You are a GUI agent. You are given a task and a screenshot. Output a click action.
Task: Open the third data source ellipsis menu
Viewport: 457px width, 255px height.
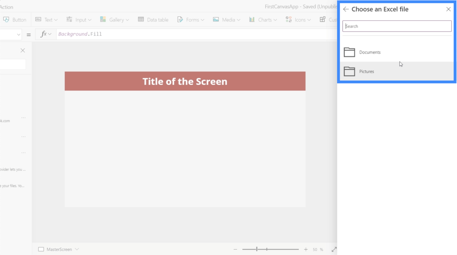coord(23,153)
